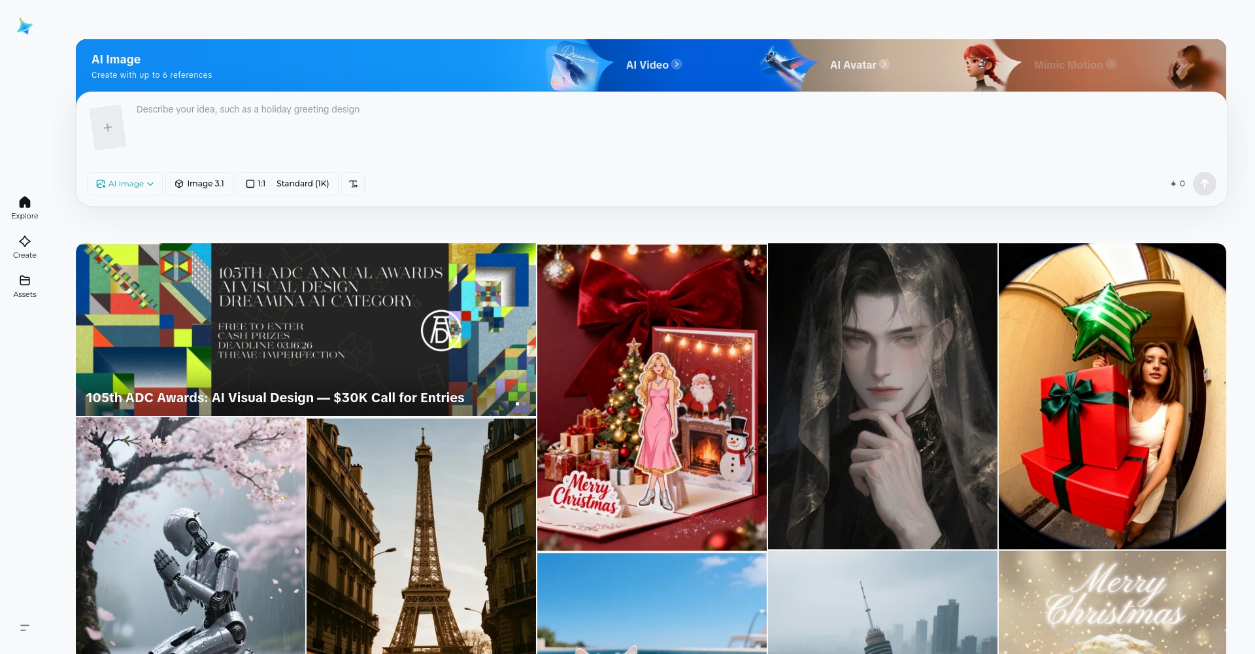This screenshot has width=1255, height=654.
Task: Open the Assets folder in sidebar
Action: pyautogui.click(x=25, y=286)
